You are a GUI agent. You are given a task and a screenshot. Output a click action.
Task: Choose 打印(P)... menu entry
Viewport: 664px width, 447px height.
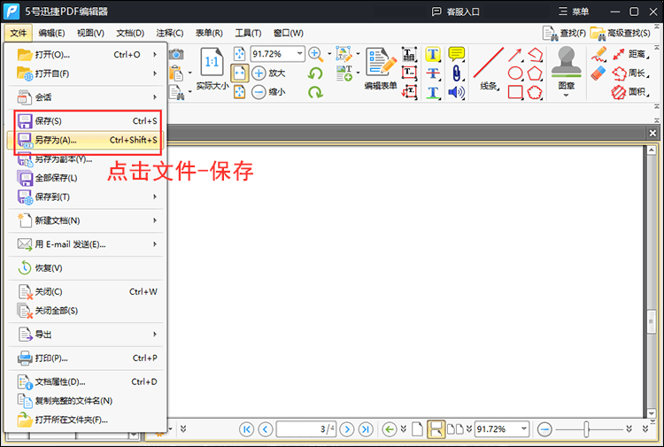click(x=86, y=358)
